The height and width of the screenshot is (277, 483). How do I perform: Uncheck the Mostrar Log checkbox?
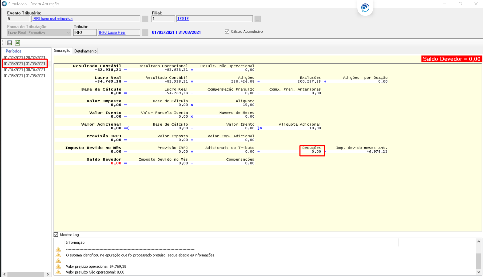pyautogui.click(x=56, y=235)
